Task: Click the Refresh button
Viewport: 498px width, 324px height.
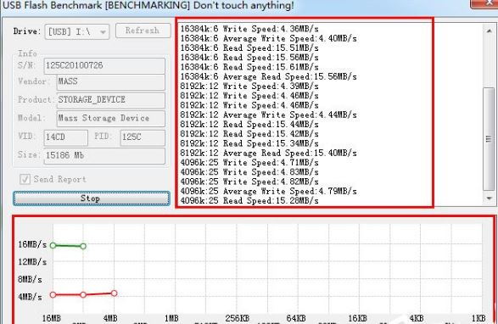Action: [143, 31]
